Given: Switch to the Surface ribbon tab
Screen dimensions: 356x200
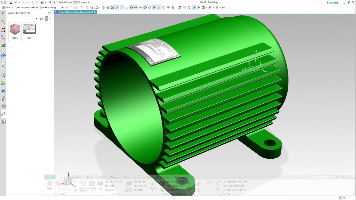Looking at the screenshot, I should tap(102, 177).
